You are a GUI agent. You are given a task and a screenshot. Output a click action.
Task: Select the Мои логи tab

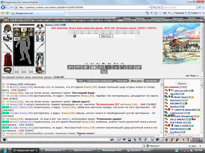coord(136,81)
